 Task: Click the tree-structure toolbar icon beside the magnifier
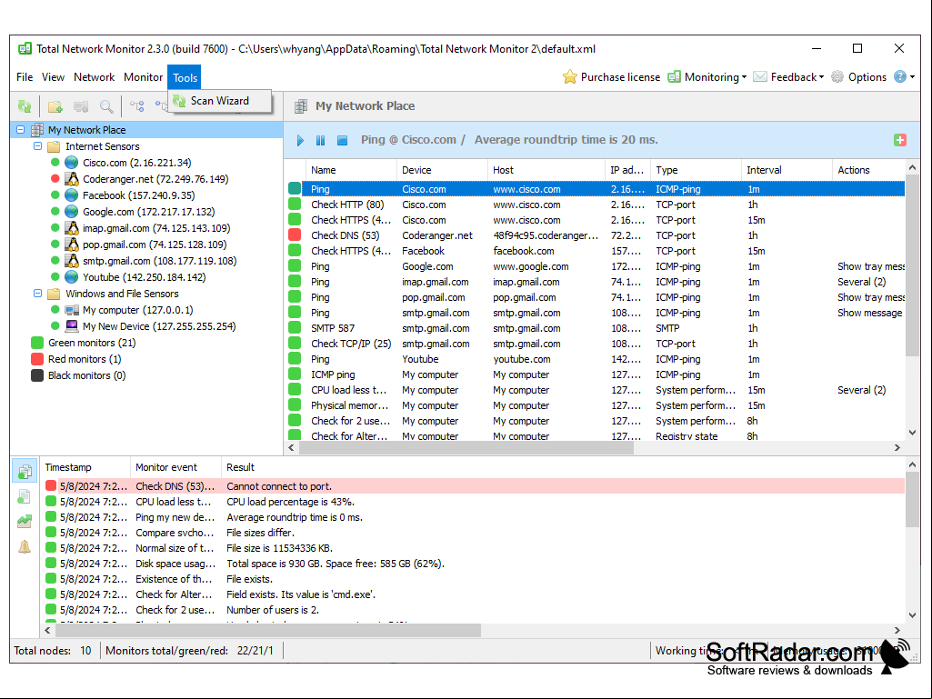coord(137,106)
